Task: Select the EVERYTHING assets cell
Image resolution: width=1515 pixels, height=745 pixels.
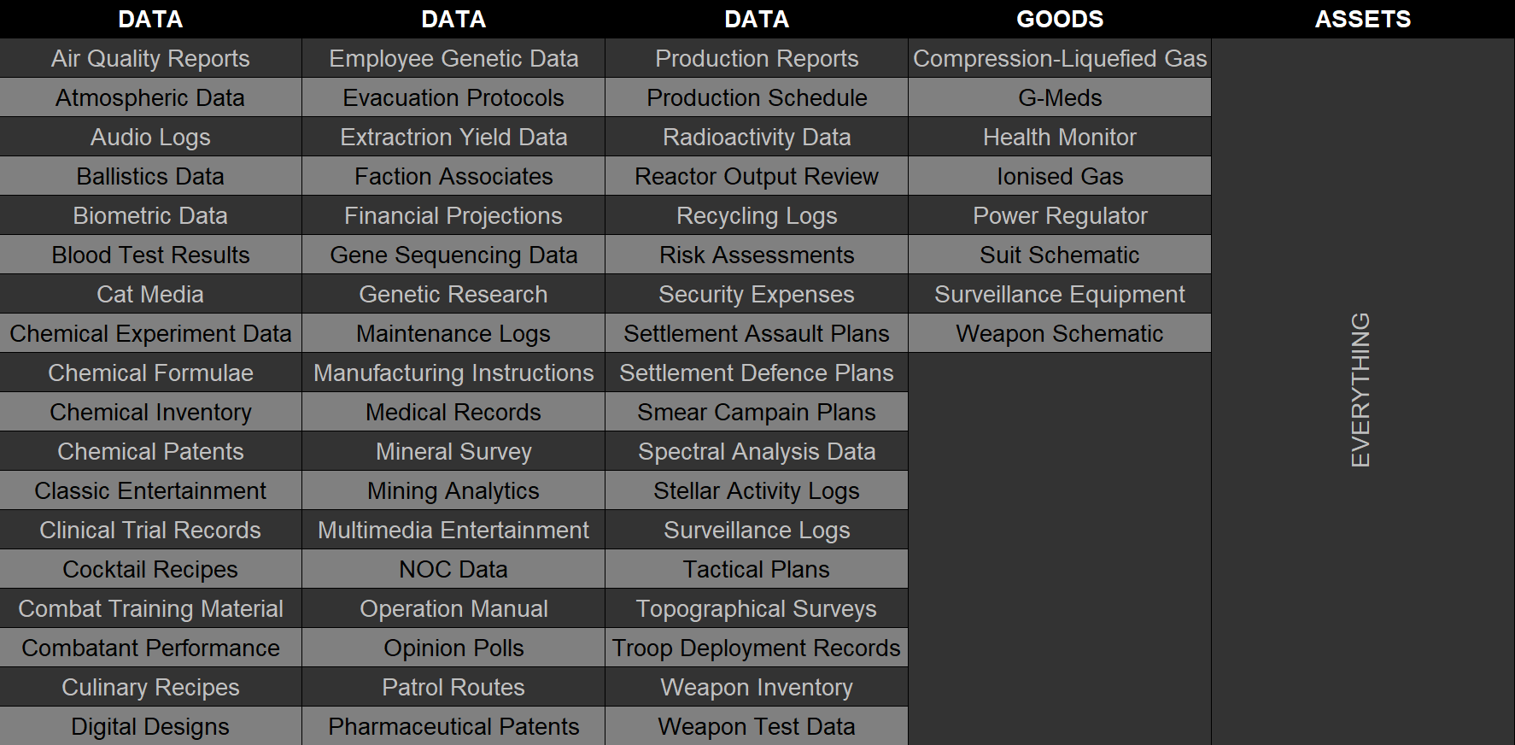Action: [1363, 391]
